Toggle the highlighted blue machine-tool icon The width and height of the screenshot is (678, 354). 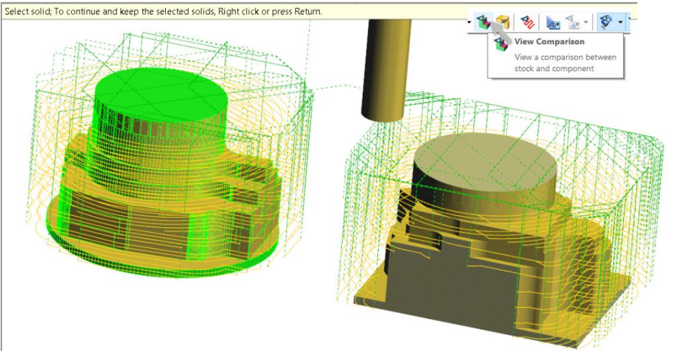coord(606,22)
